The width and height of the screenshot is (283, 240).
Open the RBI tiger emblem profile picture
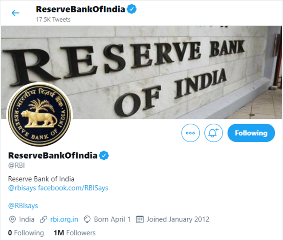39,115
